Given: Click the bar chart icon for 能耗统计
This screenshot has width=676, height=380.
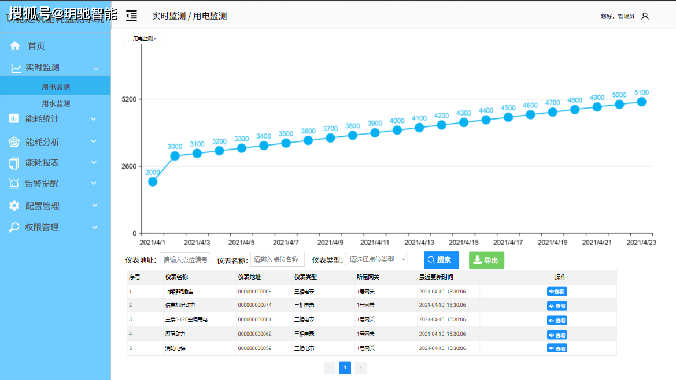Looking at the screenshot, I should (x=14, y=118).
